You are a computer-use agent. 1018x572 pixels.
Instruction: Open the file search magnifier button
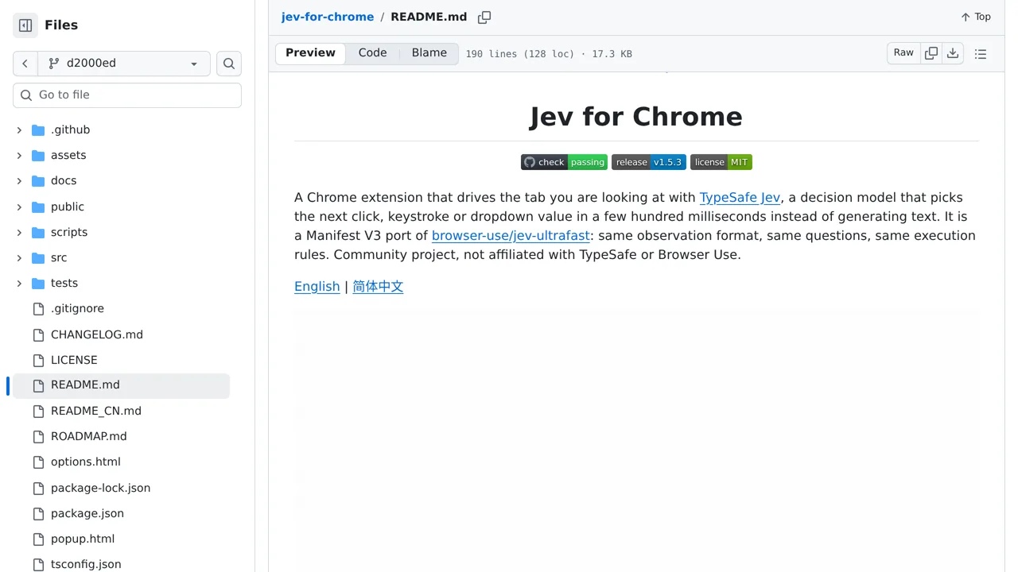tap(229, 64)
